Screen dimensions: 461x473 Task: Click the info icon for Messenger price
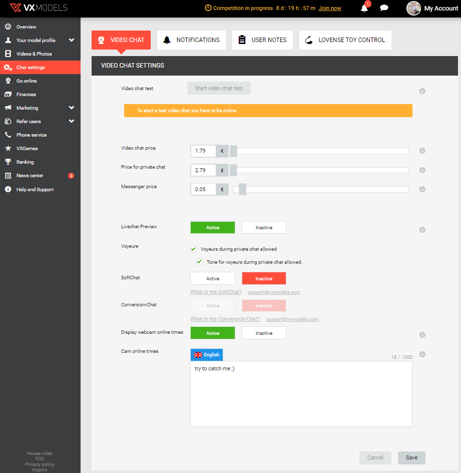pos(422,189)
